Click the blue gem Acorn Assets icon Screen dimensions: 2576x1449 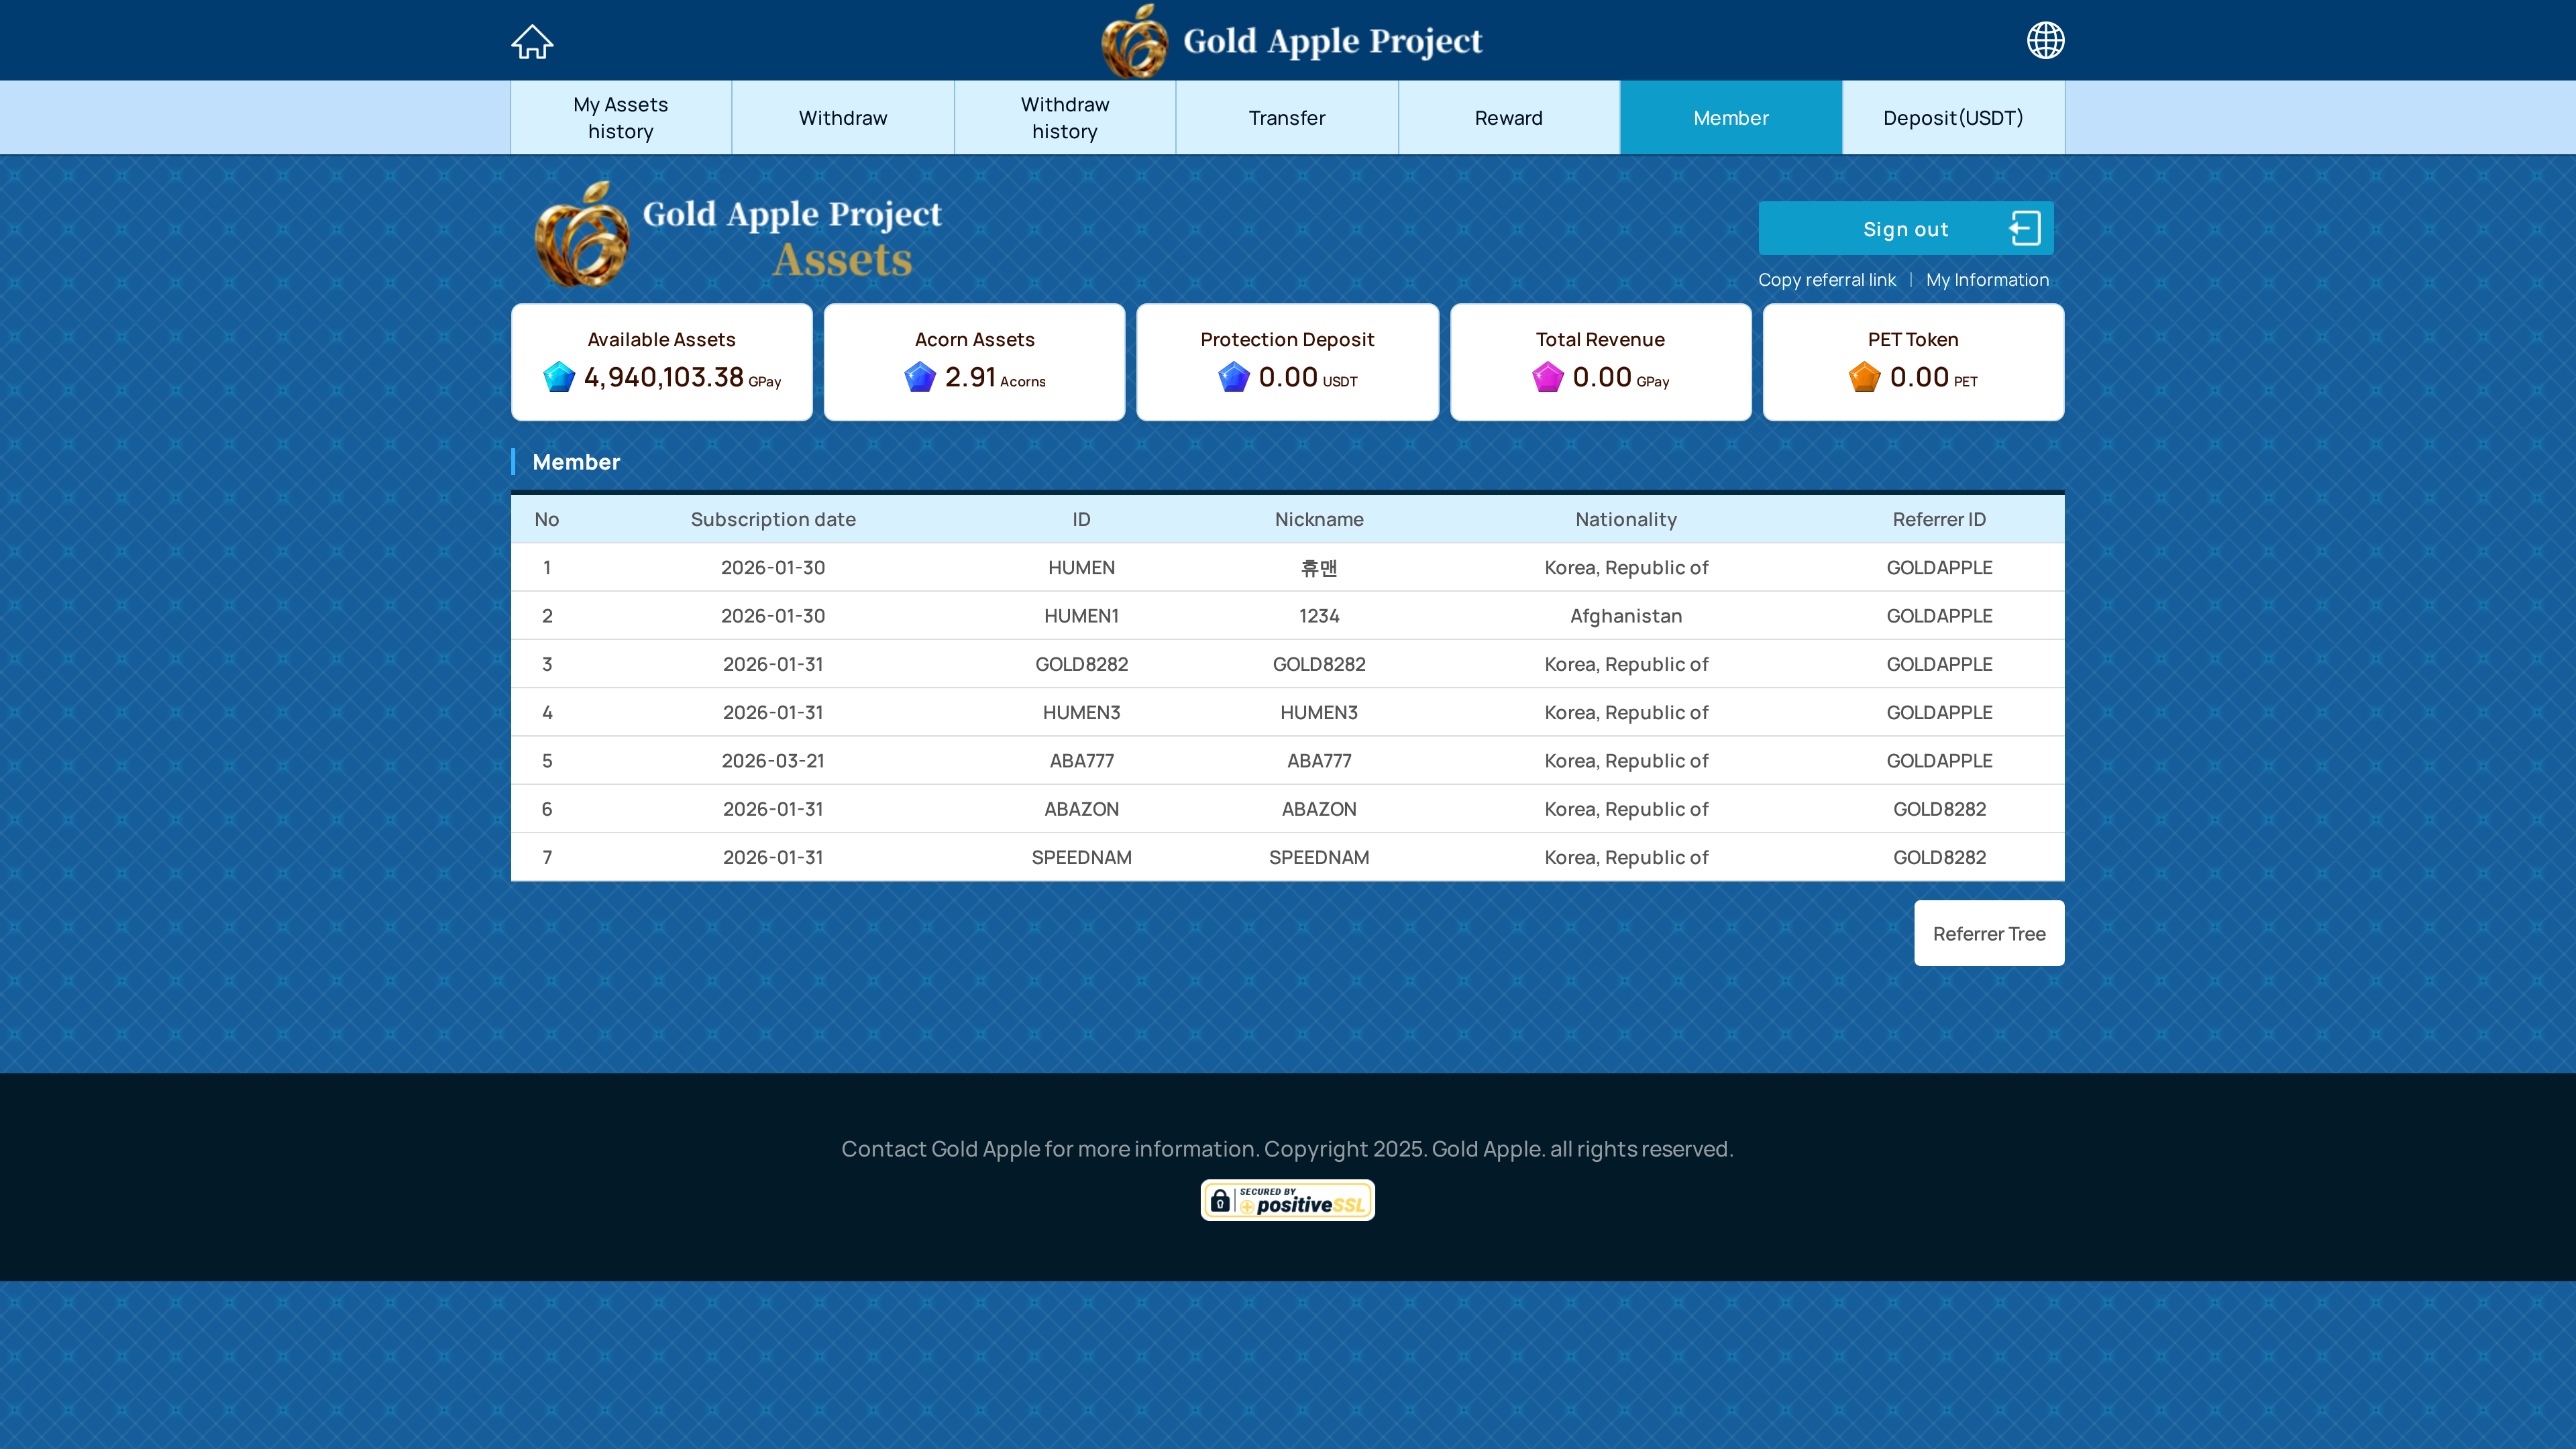[x=920, y=377]
